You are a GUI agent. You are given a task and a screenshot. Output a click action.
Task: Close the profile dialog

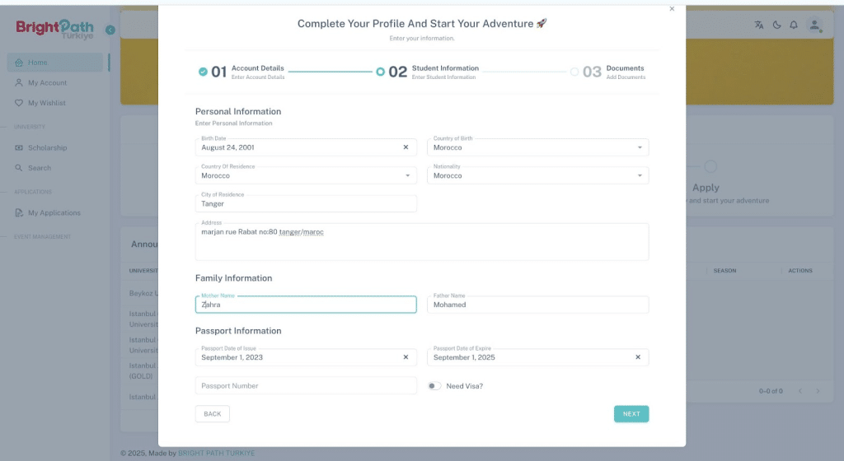(672, 8)
